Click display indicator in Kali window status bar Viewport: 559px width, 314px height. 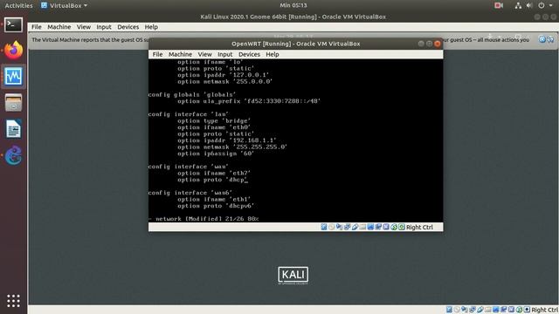coord(496,310)
